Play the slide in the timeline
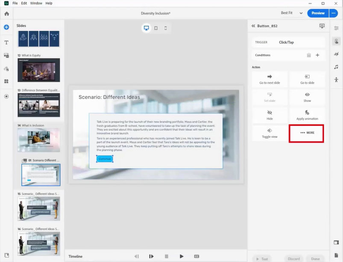Screen dimensions: 343x262 (182, 256)
